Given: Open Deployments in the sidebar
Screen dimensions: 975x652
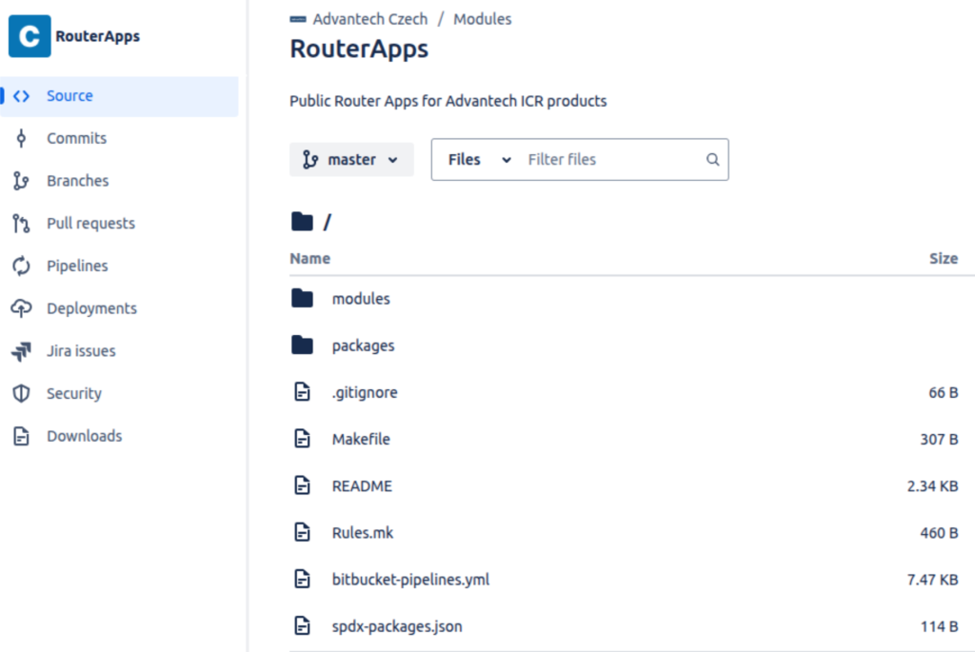Looking at the screenshot, I should [91, 308].
